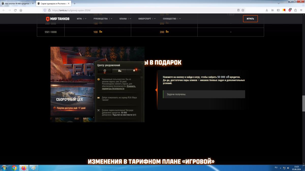Viewport: 305px width, 171px height.
Task: Click the address bar URL field
Action: point(144,10)
